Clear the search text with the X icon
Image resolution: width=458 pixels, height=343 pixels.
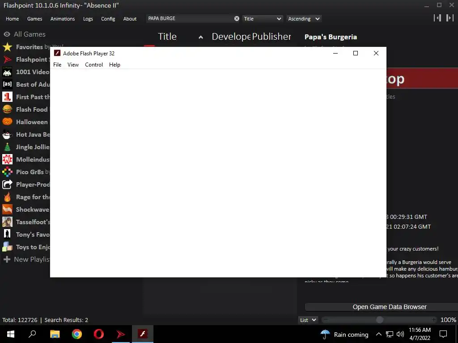(237, 19)
